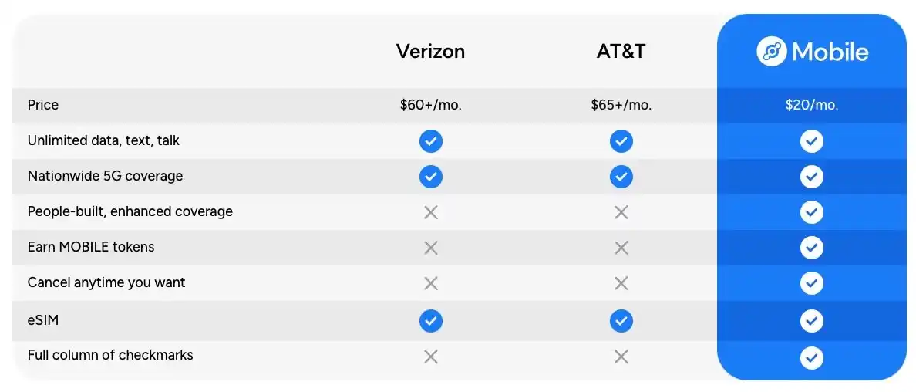Click Mobile's eSIM checkmark
Screen dimensions: 916x392
tap(811, 320)
